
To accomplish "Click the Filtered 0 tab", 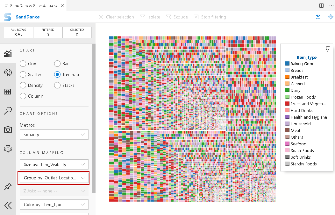I will [48, 32].
